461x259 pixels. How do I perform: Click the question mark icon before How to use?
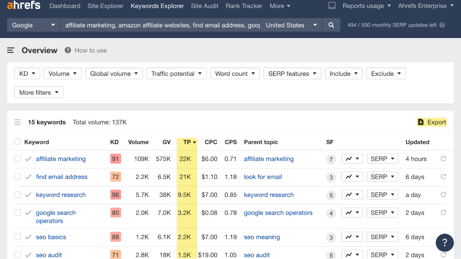point(67,50)
